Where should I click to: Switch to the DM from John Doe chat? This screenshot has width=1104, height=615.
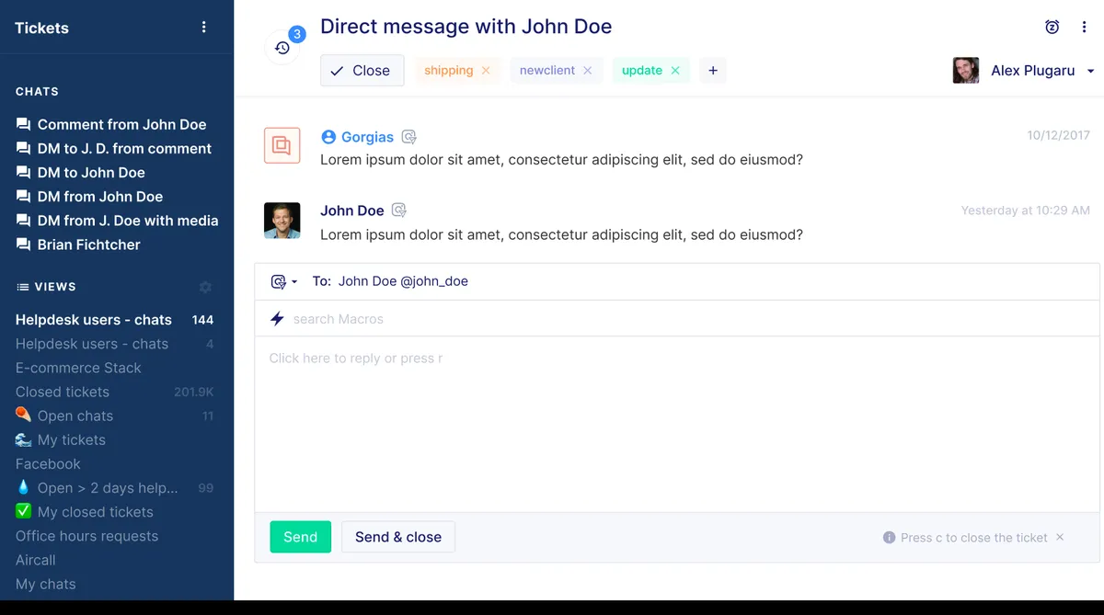(x=98, y=196)
